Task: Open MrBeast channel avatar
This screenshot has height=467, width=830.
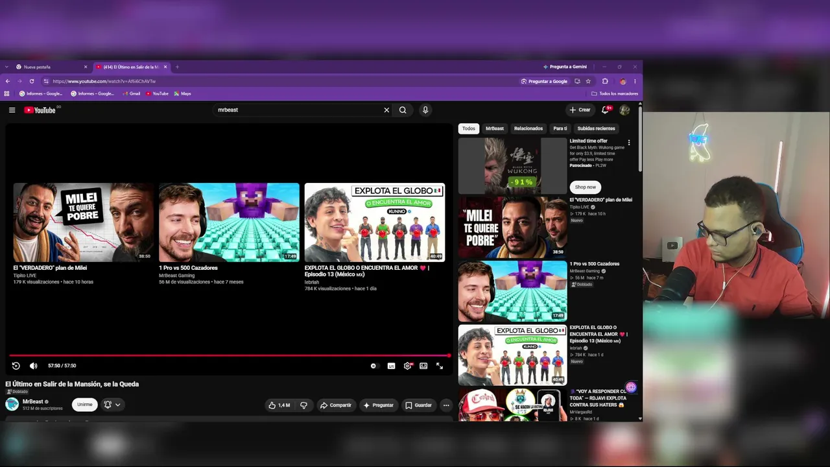Action: pos(12,405)
